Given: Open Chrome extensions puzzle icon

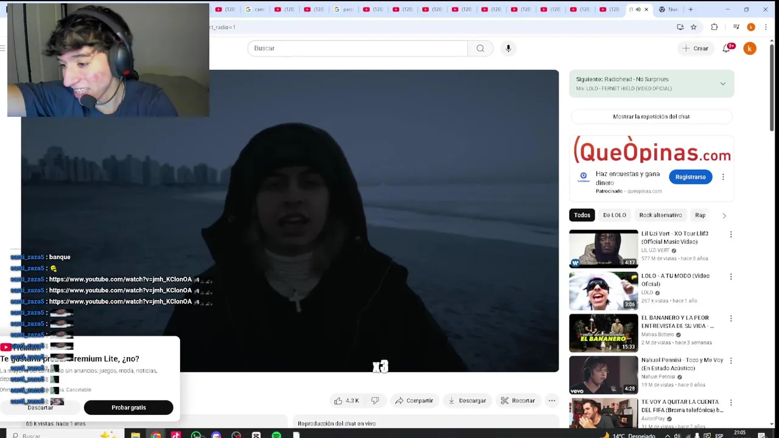Looking at the screenshot, I should 714,27.
